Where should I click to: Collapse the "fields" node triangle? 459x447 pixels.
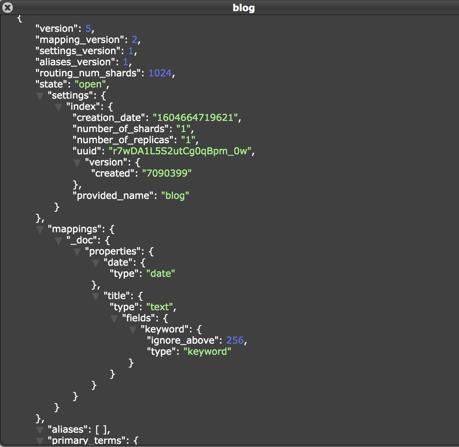click(x=114, y=319)
